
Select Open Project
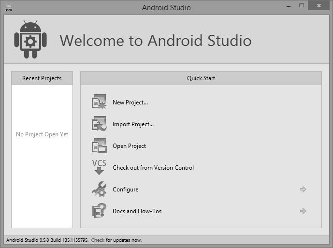pos(130,146)
